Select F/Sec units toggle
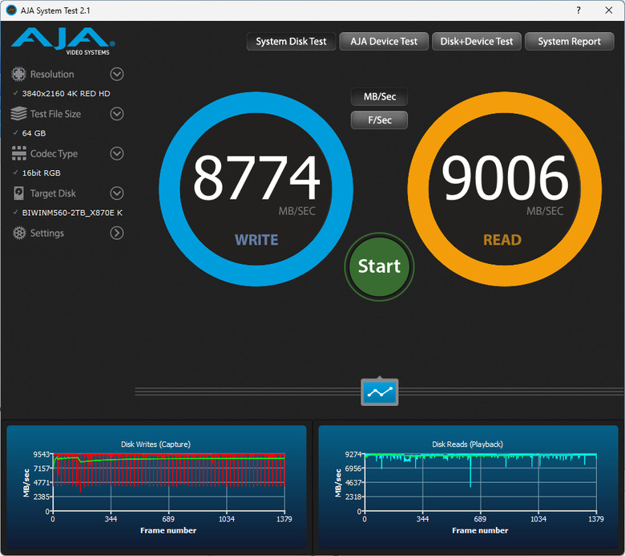The image size is (625, 556). click(x=380, y=120)
